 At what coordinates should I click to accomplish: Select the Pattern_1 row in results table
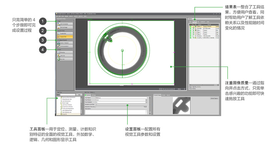coord(204,27)
